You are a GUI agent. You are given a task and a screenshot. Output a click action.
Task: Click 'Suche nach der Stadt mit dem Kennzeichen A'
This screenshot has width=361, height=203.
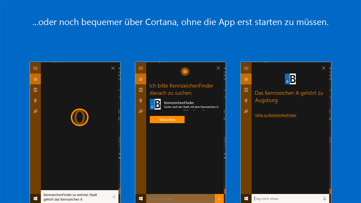point(191,107)
